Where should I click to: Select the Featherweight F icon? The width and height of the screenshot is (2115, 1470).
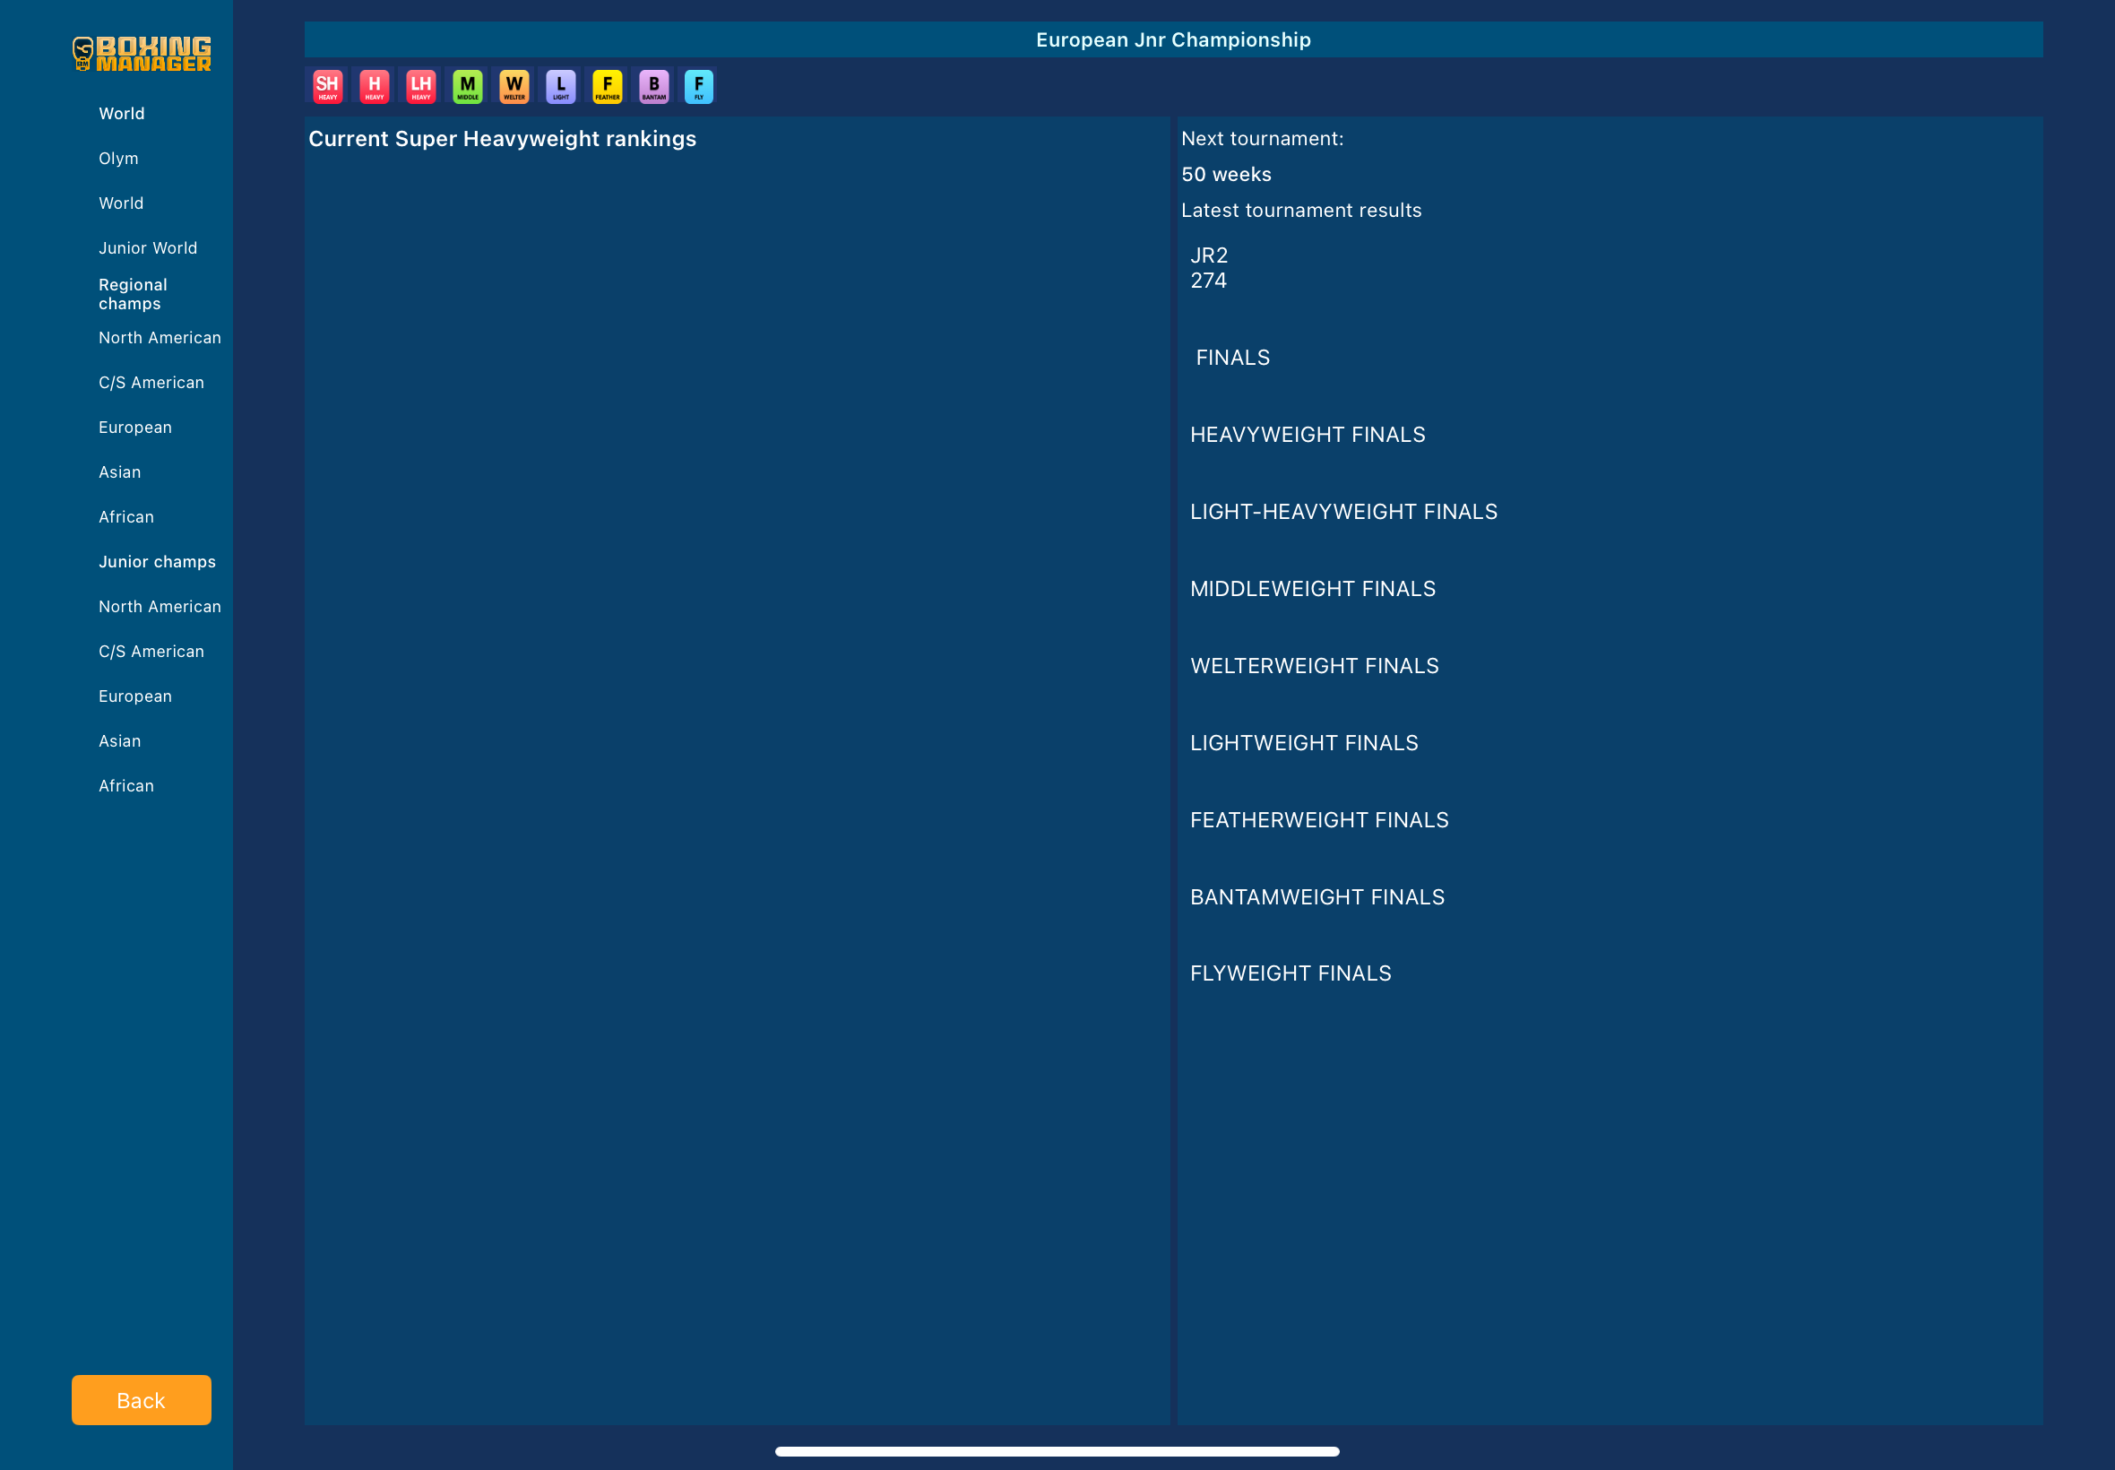click(x=607, y=87)
